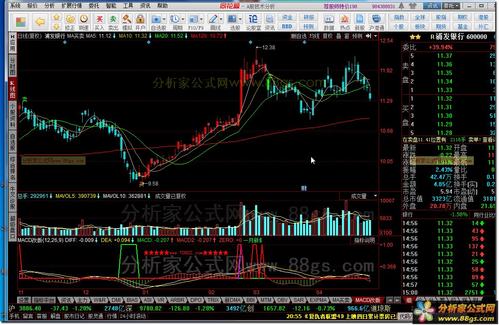Screen dimensions: 499x325
Task: Expand the 自选股 dropdown arrow
Action: [x=164, y=19]
